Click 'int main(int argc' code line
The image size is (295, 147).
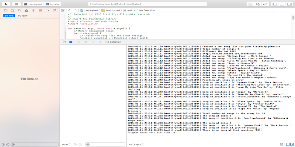[99, 29]
